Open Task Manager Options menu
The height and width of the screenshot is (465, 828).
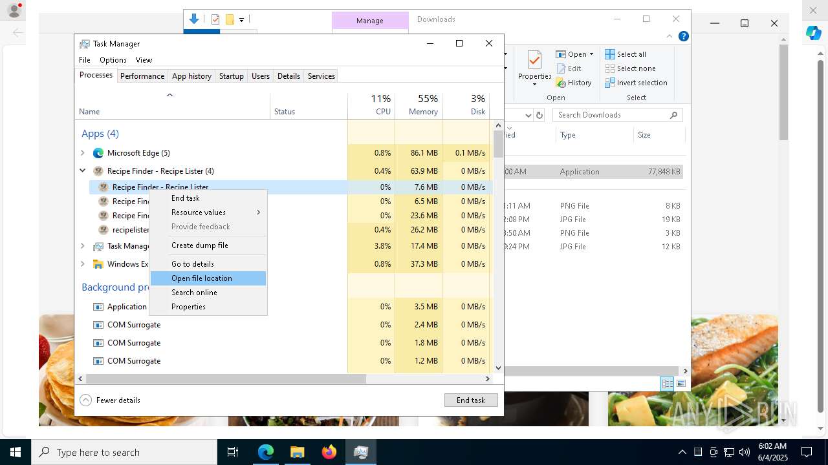113,60
